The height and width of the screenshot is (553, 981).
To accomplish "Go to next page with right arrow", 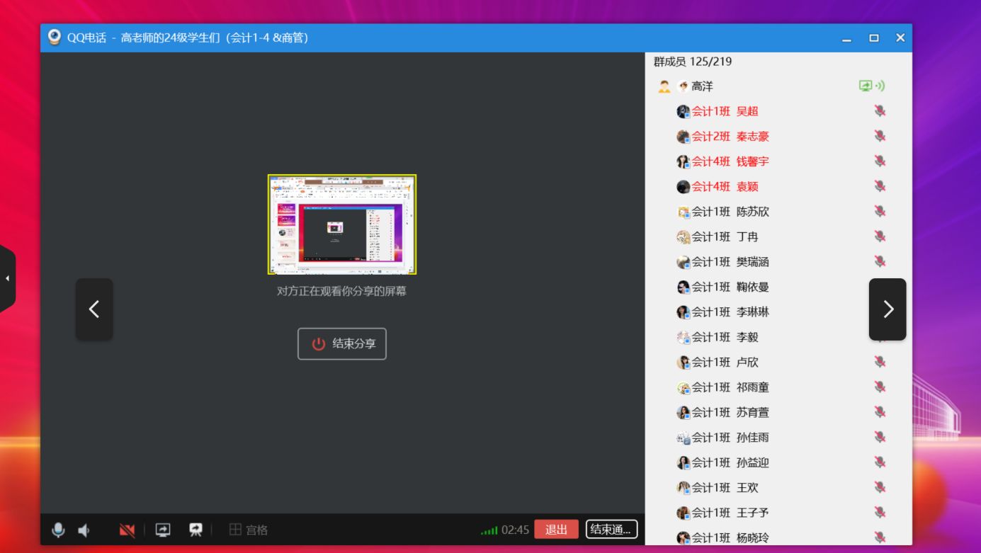I will coord(888,309).
